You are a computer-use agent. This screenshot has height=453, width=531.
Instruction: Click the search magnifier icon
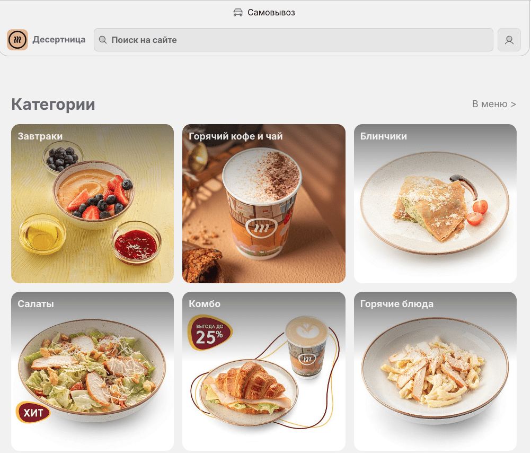pos(103,40)
